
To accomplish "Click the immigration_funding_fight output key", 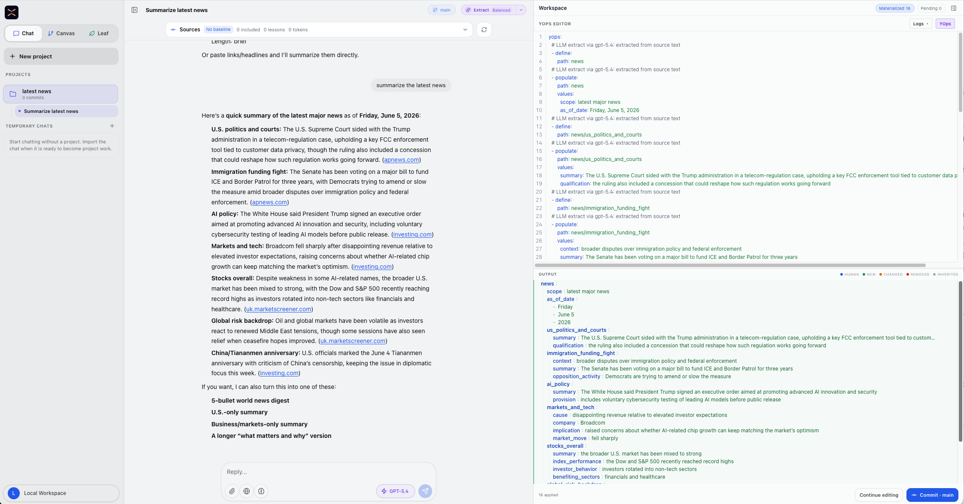I will pyautogui.click(x=581, y=353).
